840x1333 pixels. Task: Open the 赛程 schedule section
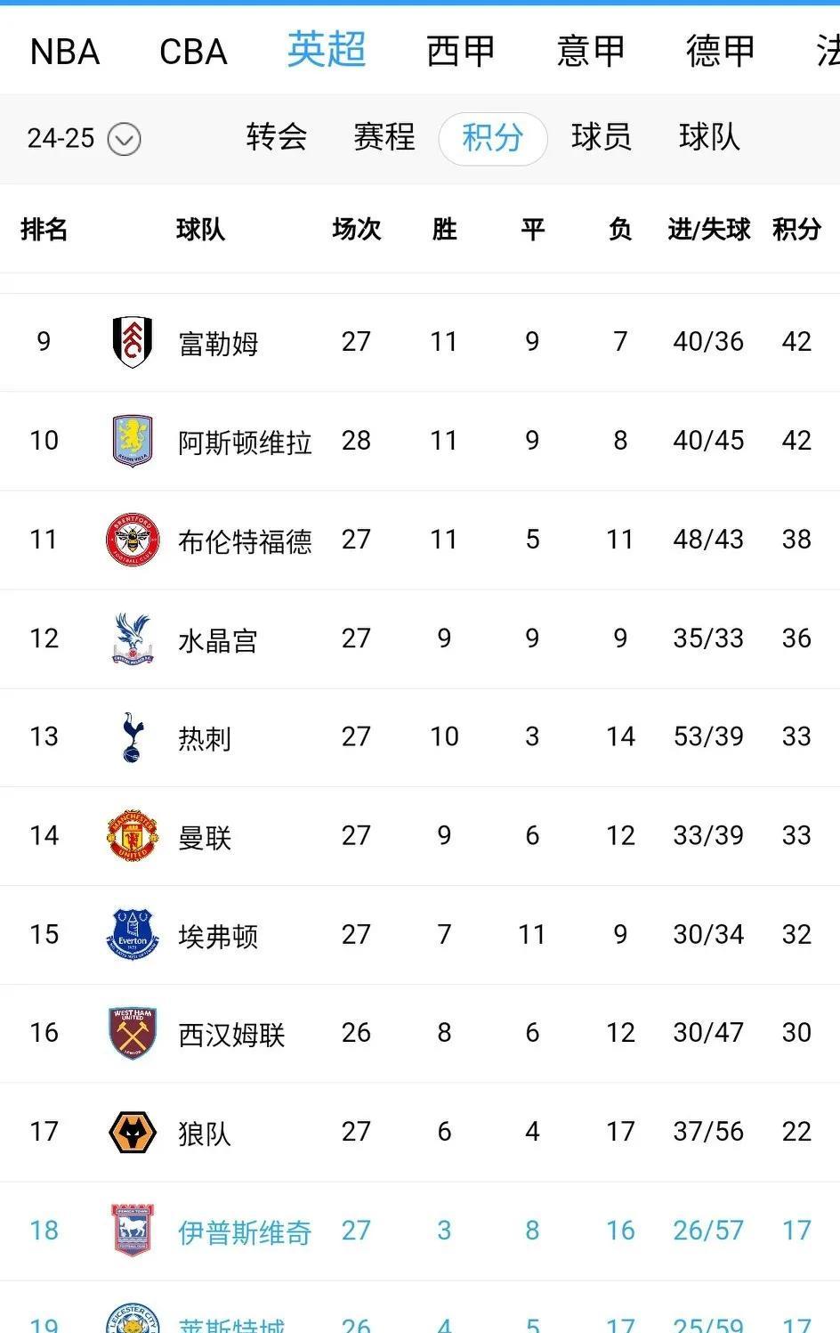coord(384,137)
